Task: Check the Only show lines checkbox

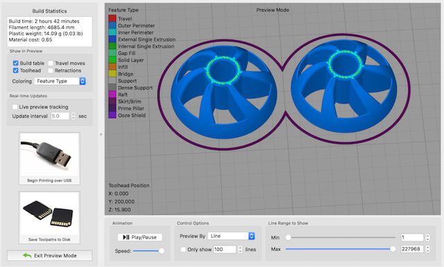Action: [183, 249]
